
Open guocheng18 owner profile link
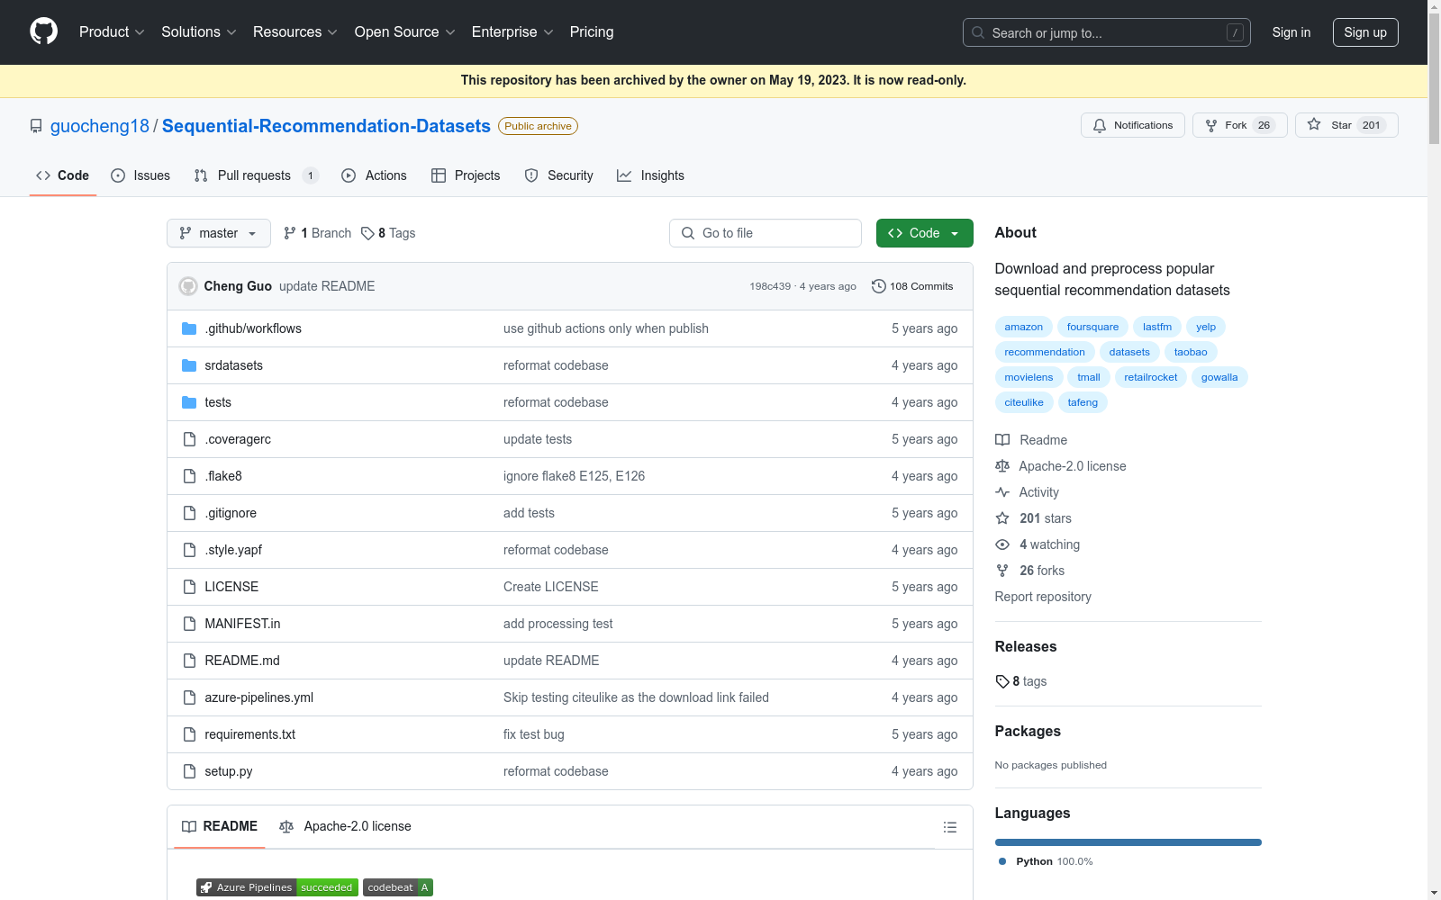tap(100, 126)
